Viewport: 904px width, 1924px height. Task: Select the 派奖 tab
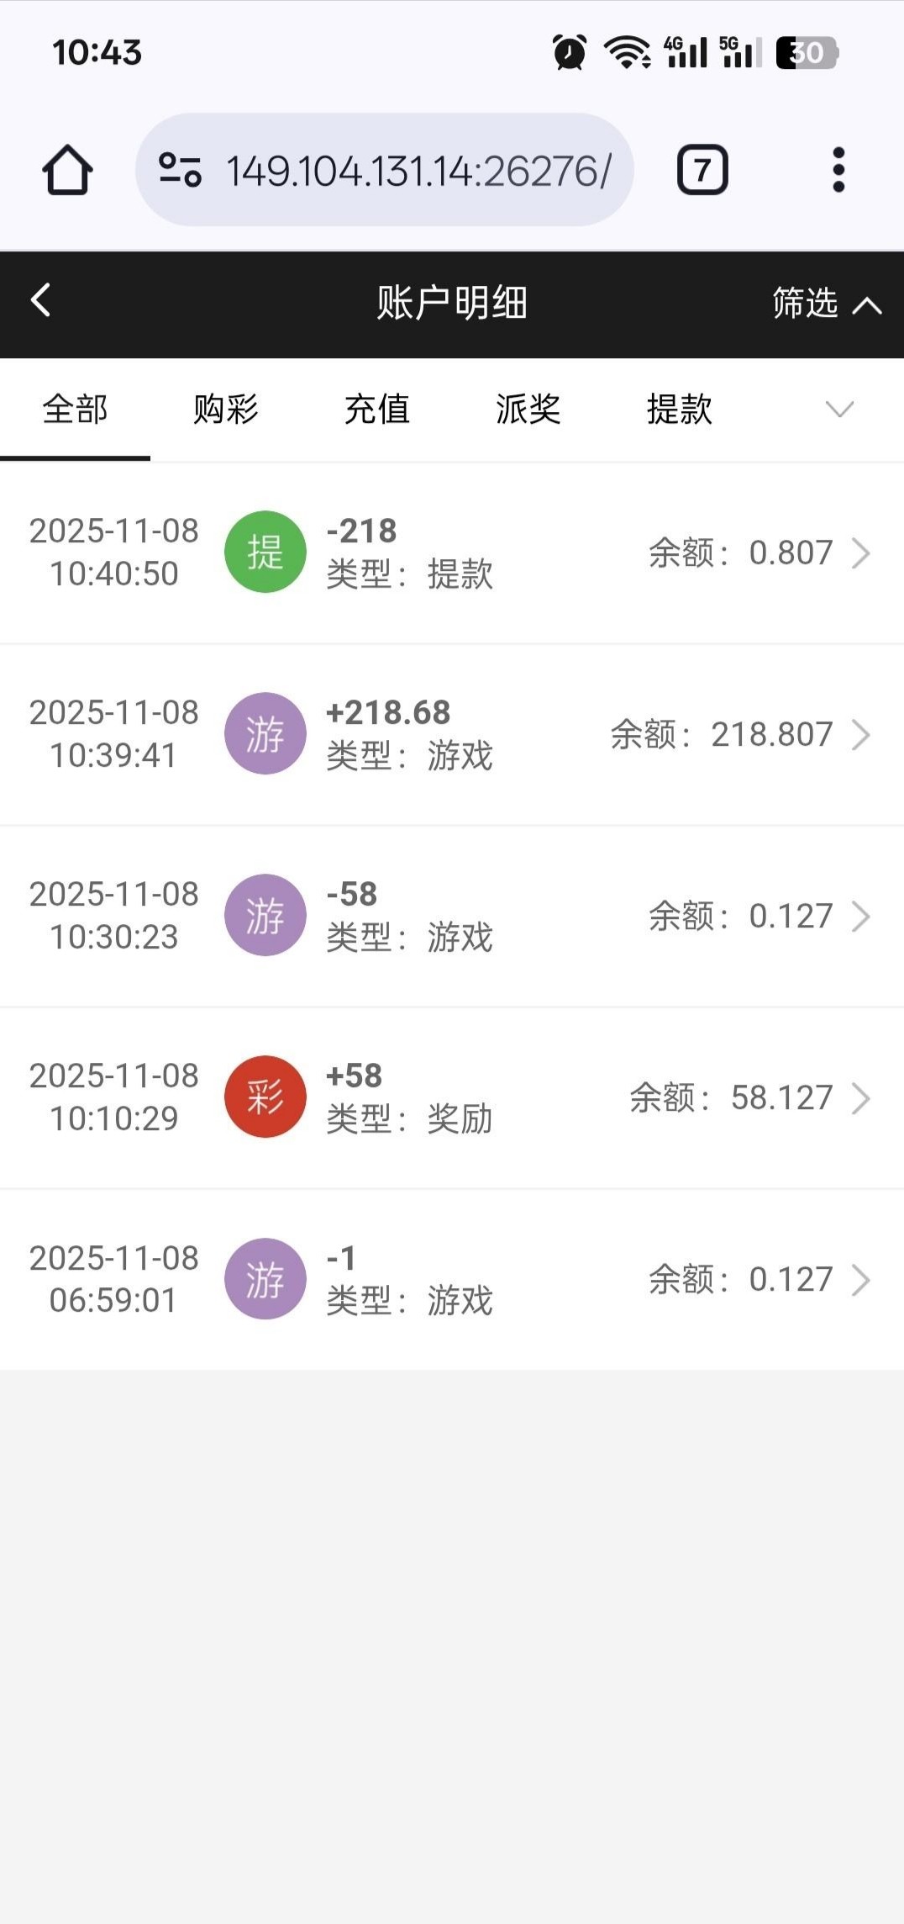tap(528, 410)
